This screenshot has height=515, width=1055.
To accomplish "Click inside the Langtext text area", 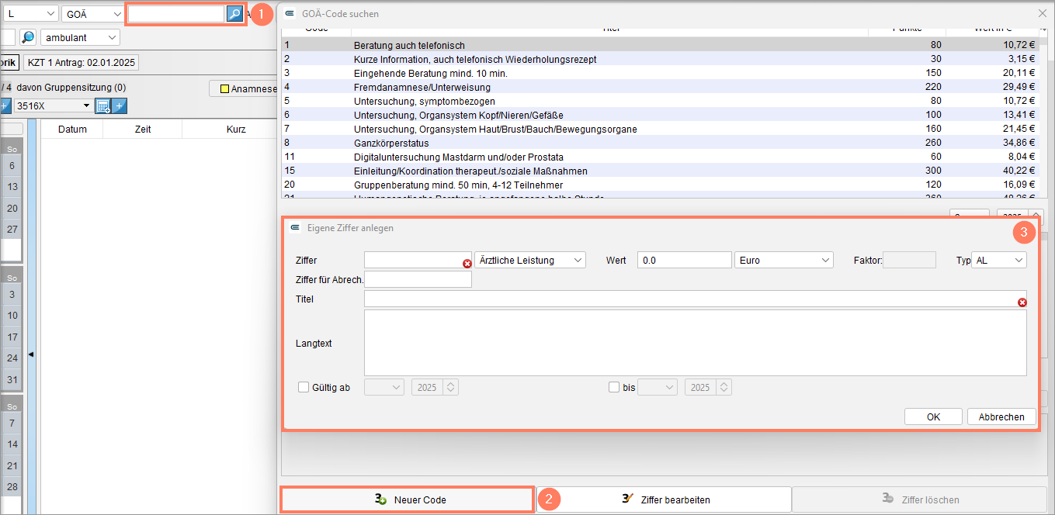I will point(695,343).
